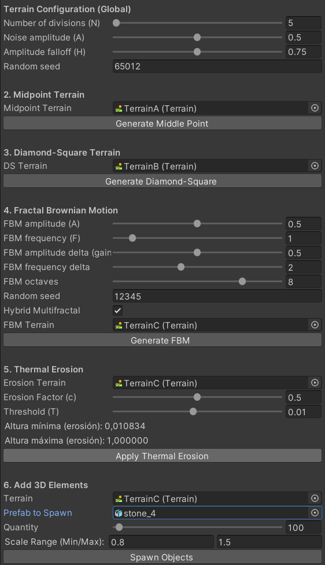Click the Spawn Objects button
Viewport: 325px width, 565px height.
point(162,557)
